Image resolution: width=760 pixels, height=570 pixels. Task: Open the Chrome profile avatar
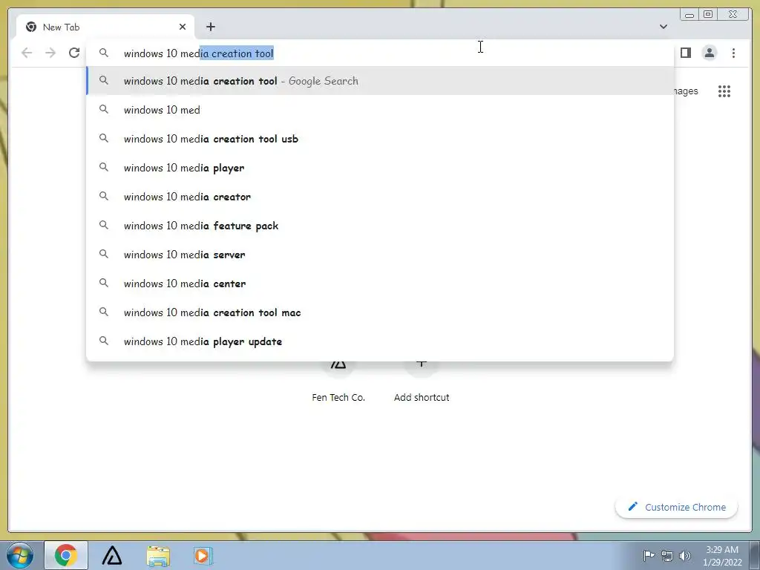[x=709, y=53]
